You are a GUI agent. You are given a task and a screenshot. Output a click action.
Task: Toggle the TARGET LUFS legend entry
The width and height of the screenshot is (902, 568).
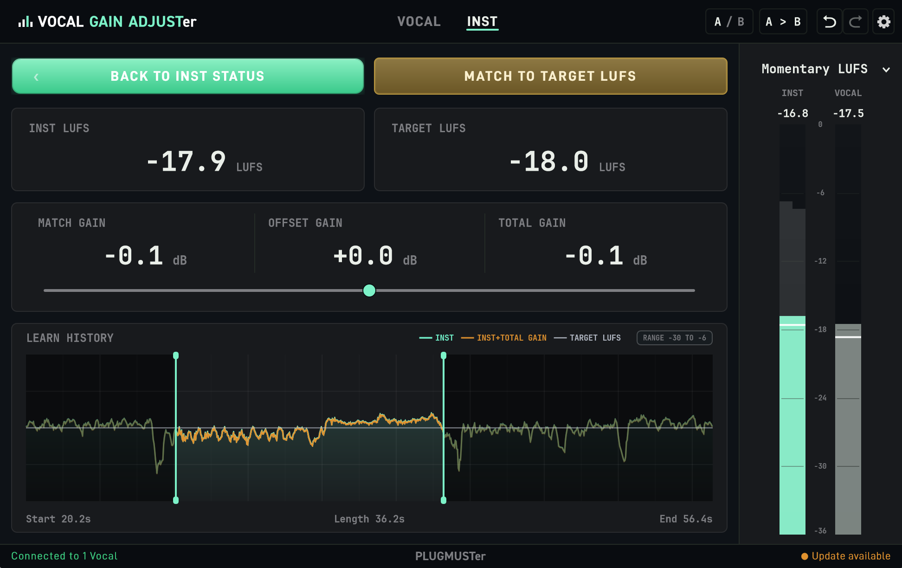(587, 338)
